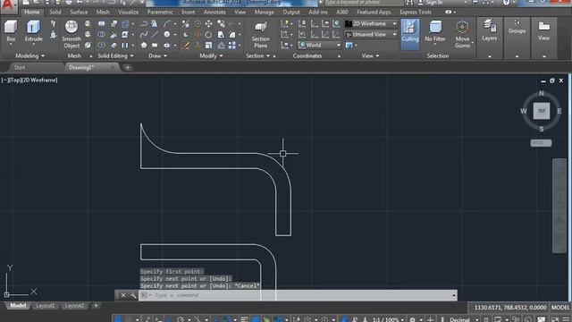Expand the Solid Editing panel
Screen dimensions: 572x322
coord(115,55)
